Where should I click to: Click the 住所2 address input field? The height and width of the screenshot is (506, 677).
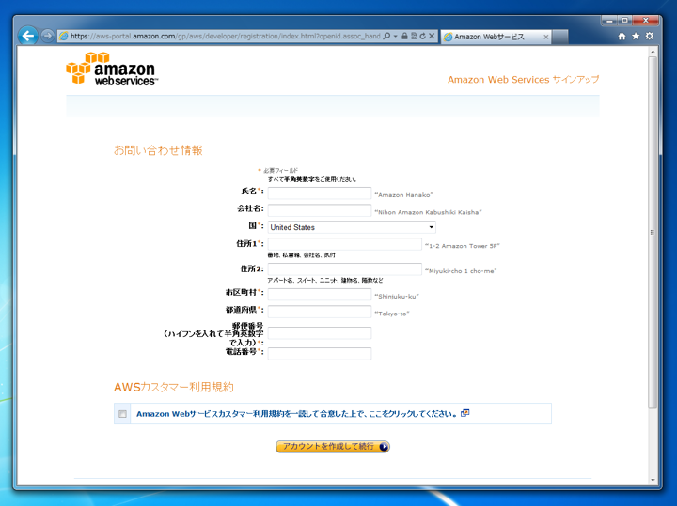pos(344,268)
